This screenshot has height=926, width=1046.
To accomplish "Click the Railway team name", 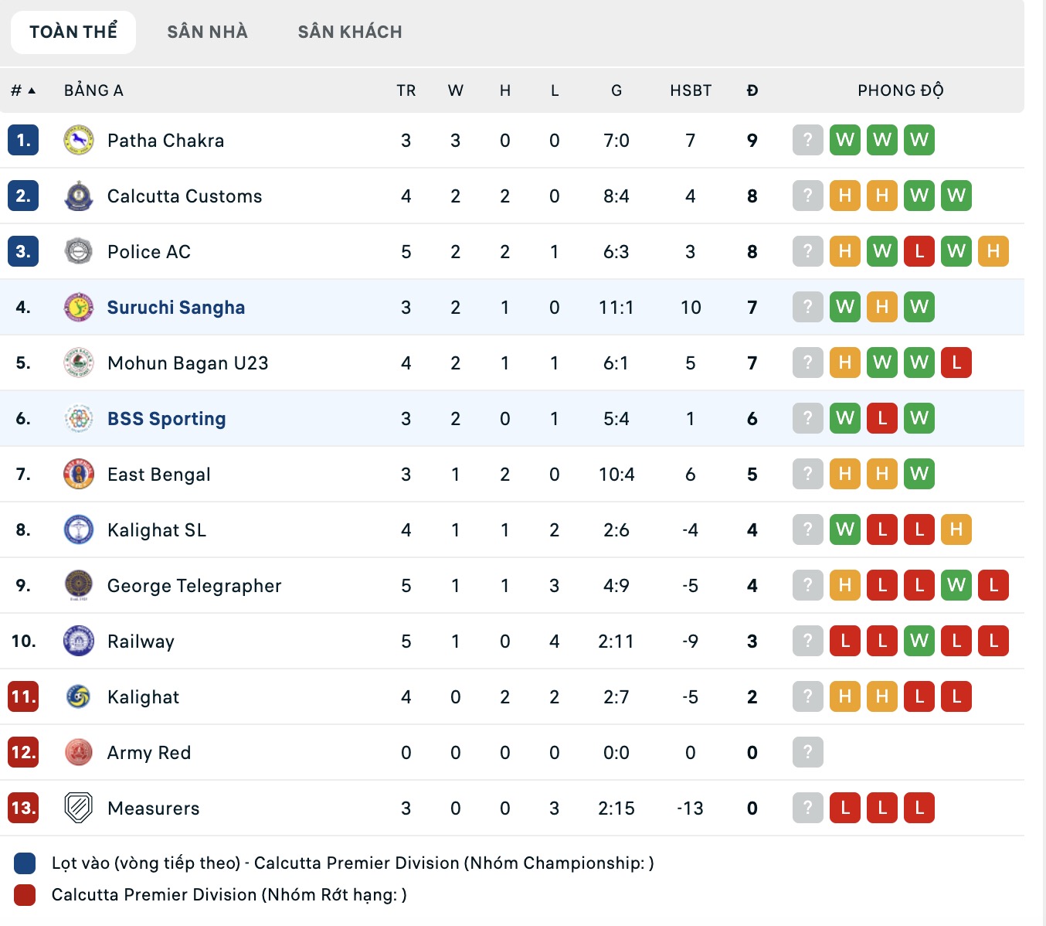I will click(140, 641).
